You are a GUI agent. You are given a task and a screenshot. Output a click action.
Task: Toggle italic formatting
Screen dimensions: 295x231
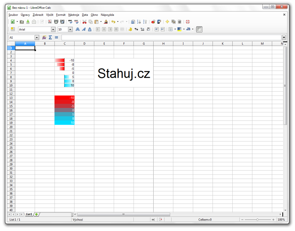84,29
